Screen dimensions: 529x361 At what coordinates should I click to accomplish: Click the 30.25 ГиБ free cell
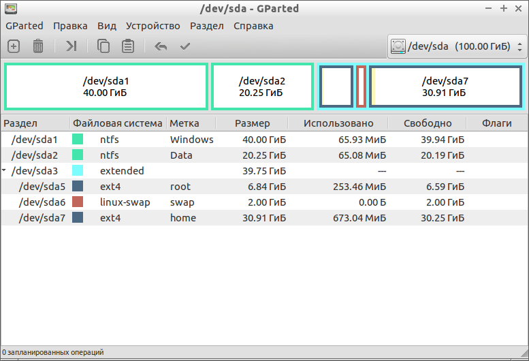pos(443,218)
